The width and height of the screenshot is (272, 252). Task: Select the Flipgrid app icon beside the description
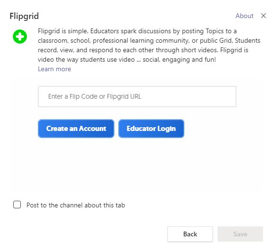20,37
